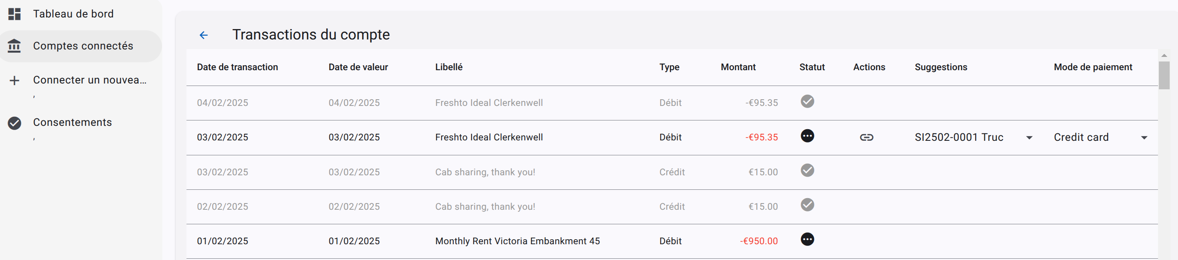This screenshot has height=260, width=1178.
Task: Click the back arrow beside Transactions du compte
Action: (x=204, y=35)
